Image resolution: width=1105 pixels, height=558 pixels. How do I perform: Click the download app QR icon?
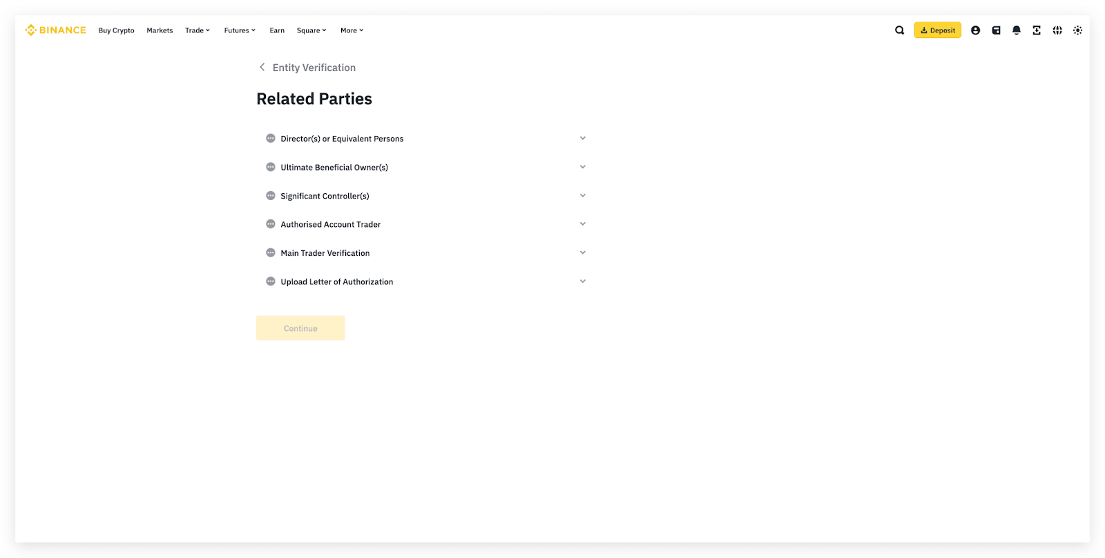click(x=1037, y=30)
